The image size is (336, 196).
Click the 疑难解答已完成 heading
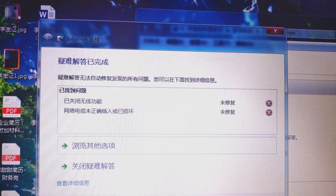pyautogui.click(x=83, y=62)
